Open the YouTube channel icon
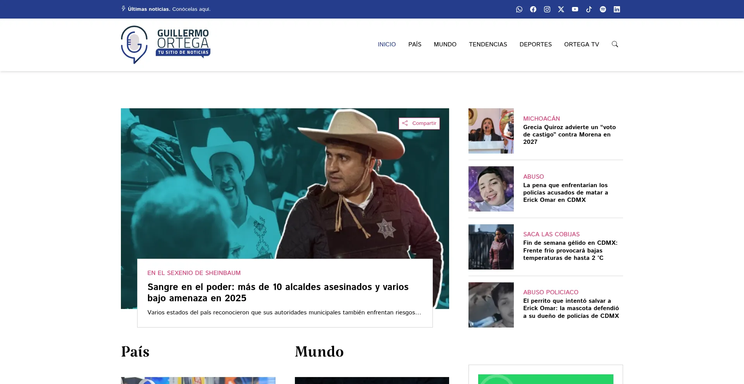Image resolution: width=744 pixels, height=384 pixels. 575,9
